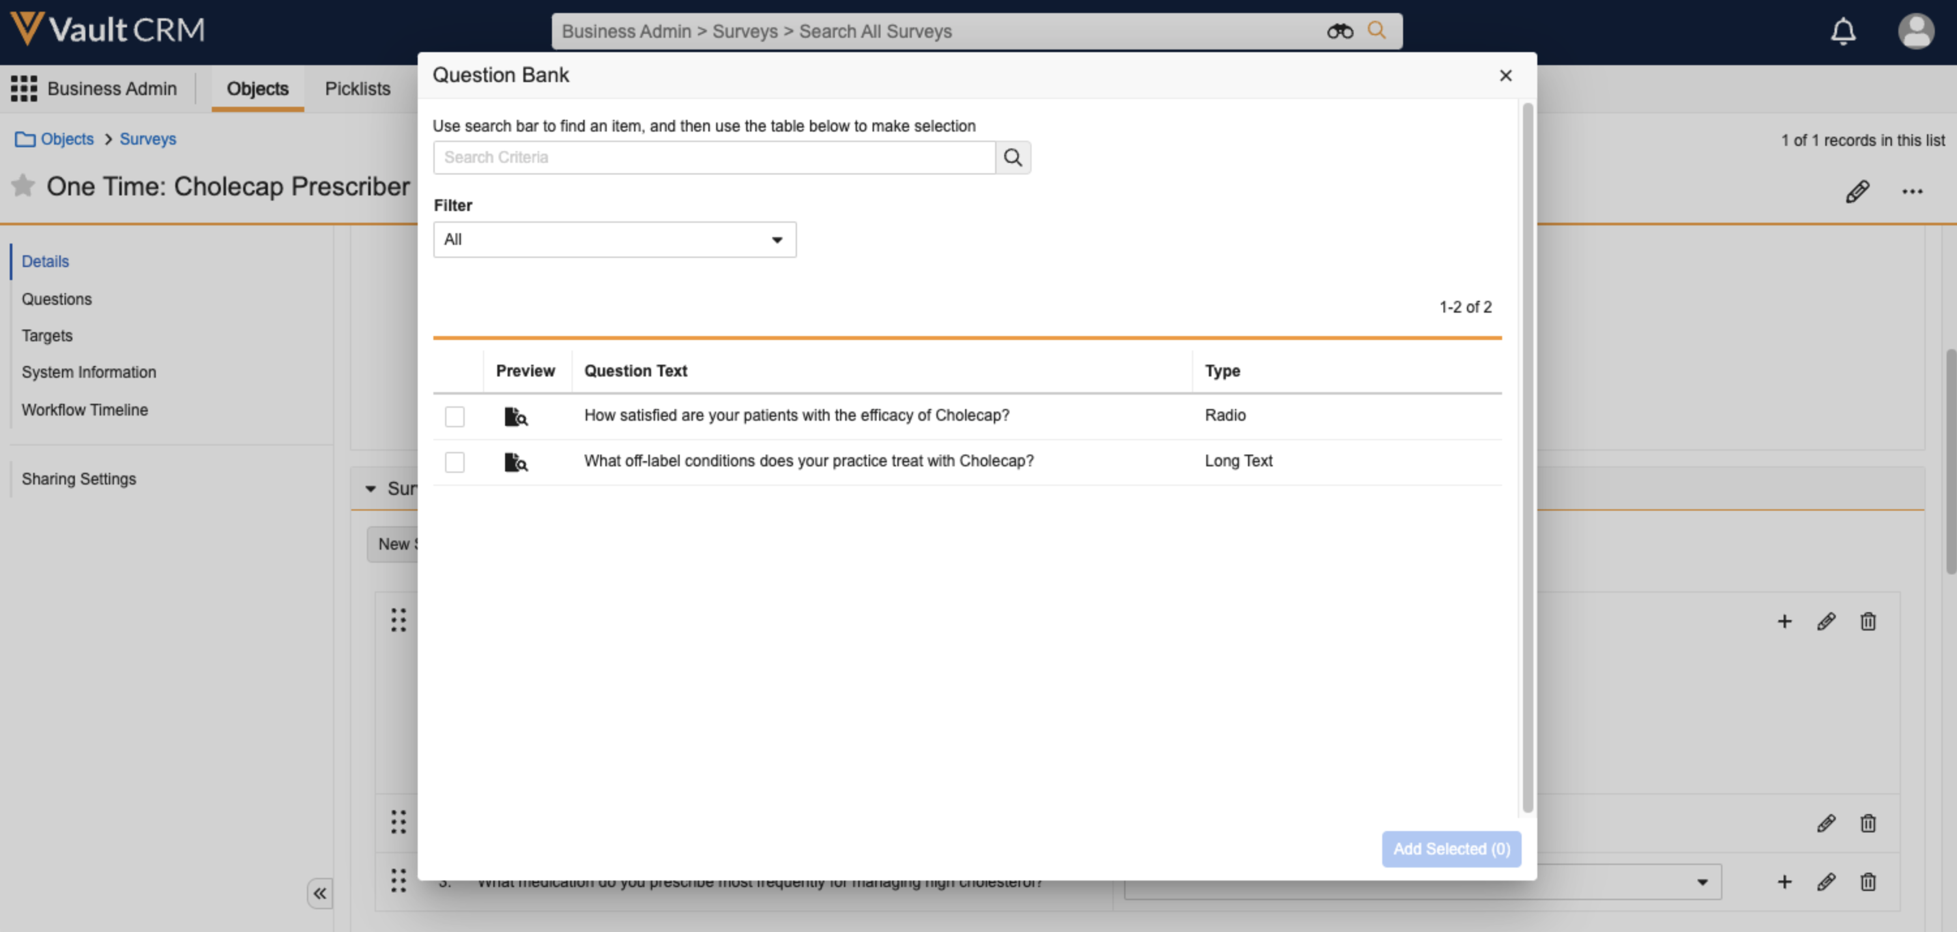Screen dimensions: 1957x932
Task: Select the checkbox for the Radio question
Action: [454, 416]
